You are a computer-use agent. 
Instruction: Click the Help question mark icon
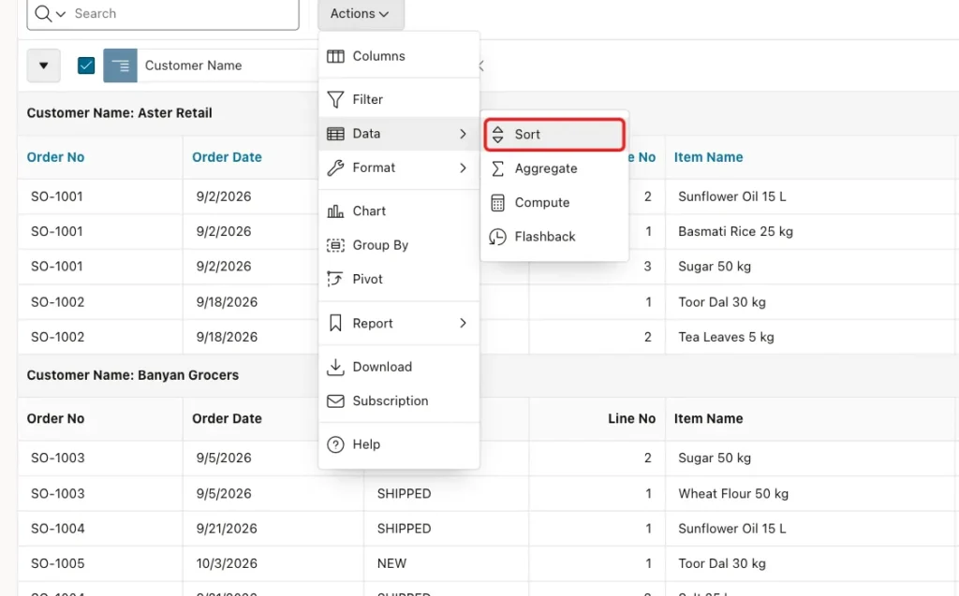click(x=335, y=444)
